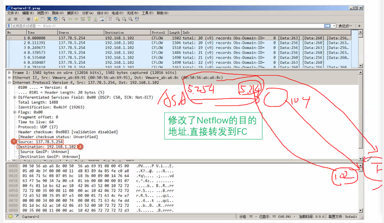This screenshot has width=384, height=223.
Task: Open capture file properties icon in status bar
Action: (16, 216)
